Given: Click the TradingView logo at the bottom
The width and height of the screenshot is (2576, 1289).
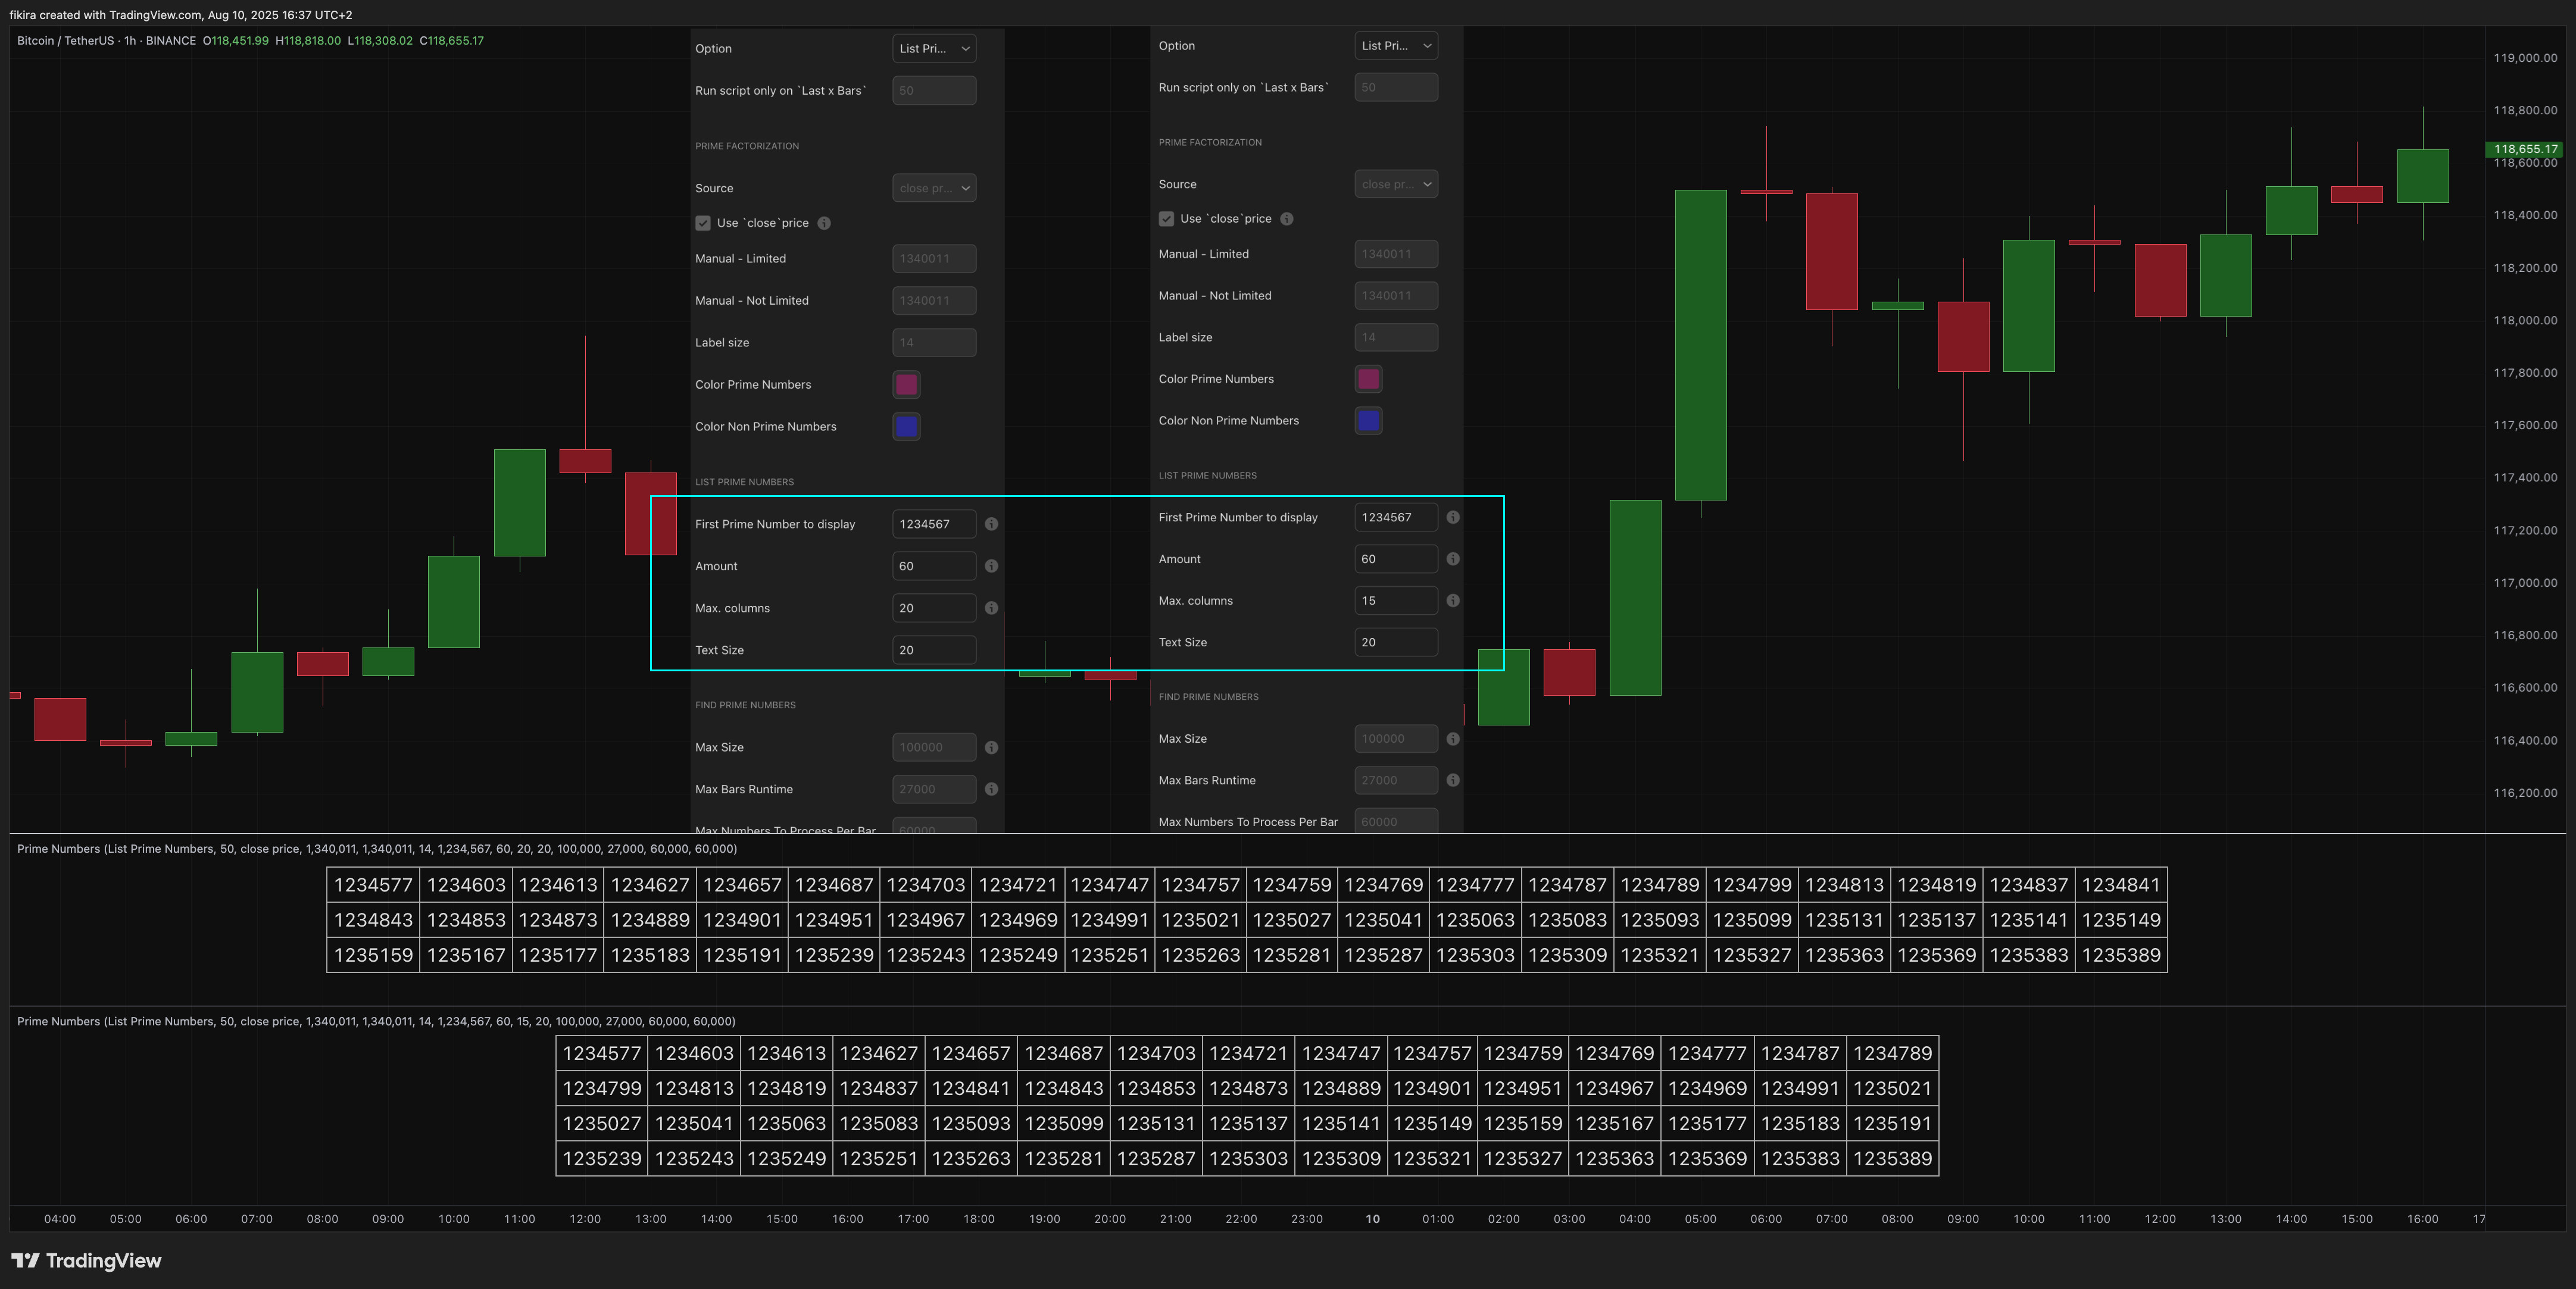Looking at the screenshot, I should pos(86,1260).
